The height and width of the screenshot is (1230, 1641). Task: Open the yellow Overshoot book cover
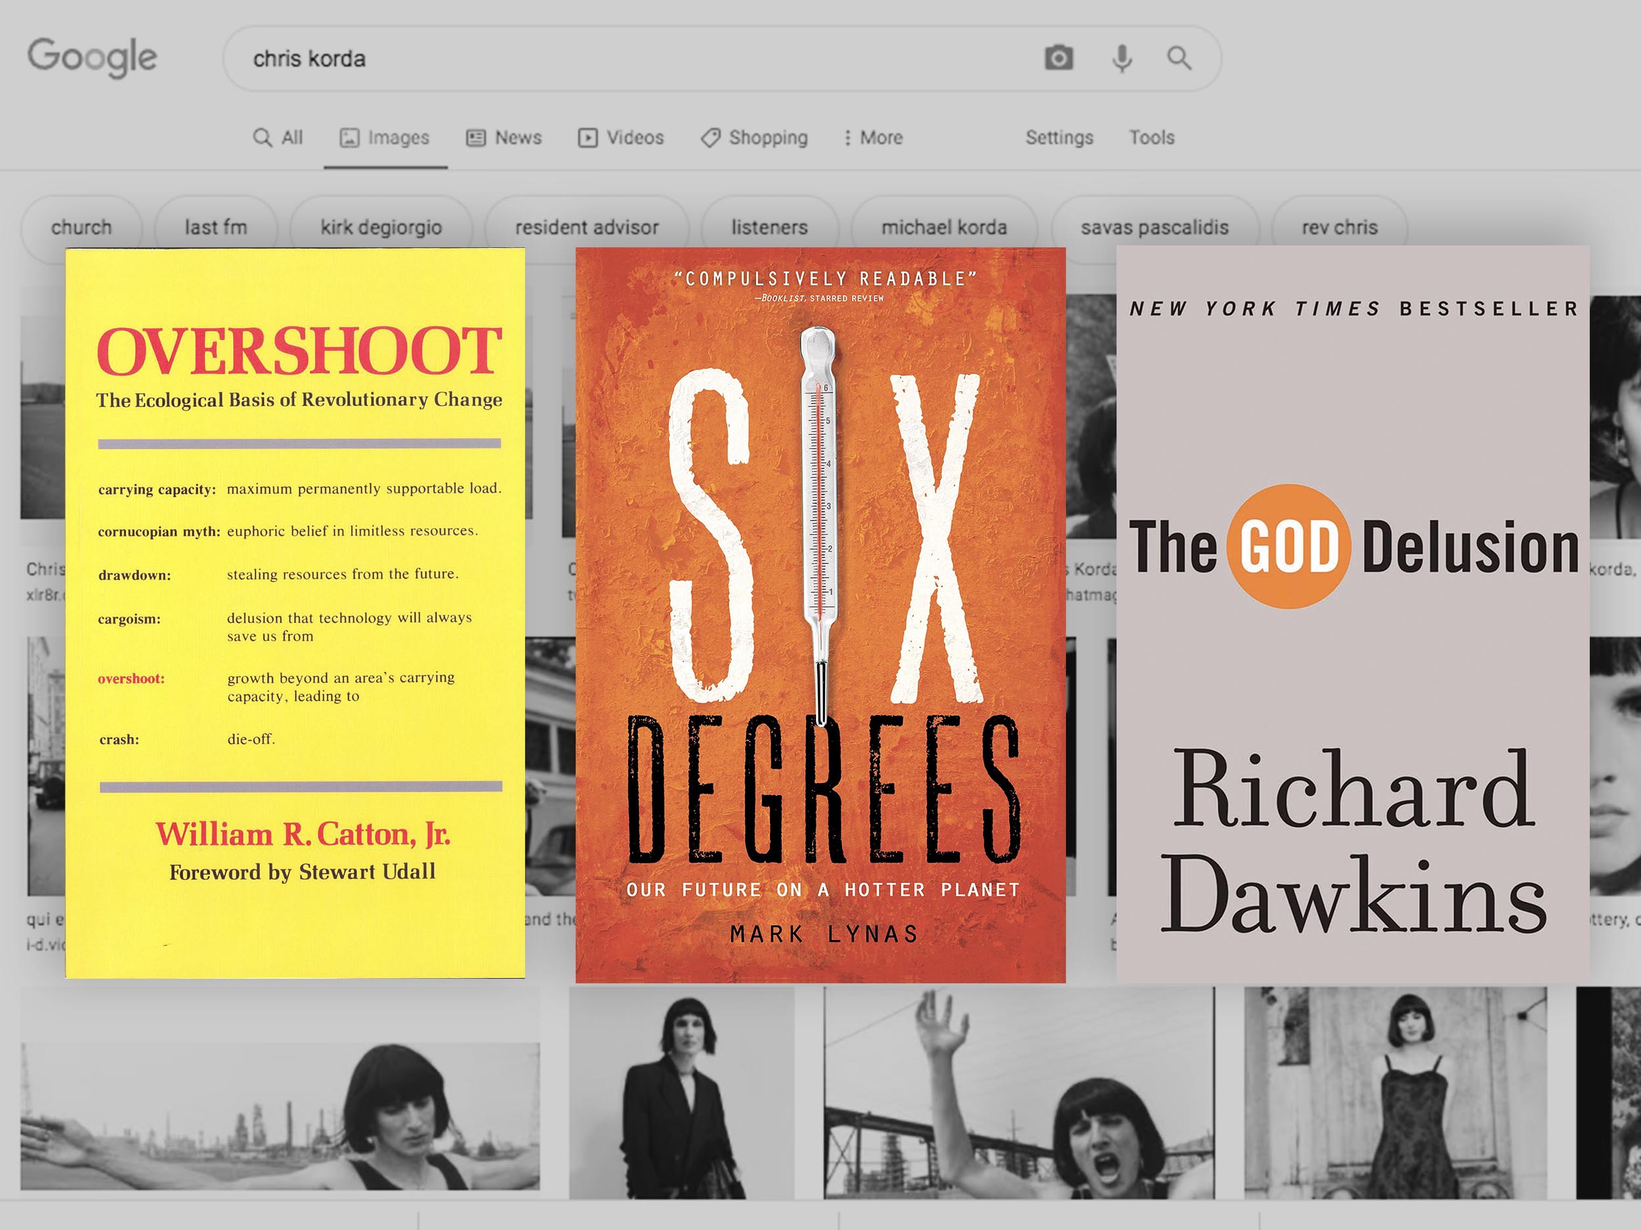tap(295, 613)
